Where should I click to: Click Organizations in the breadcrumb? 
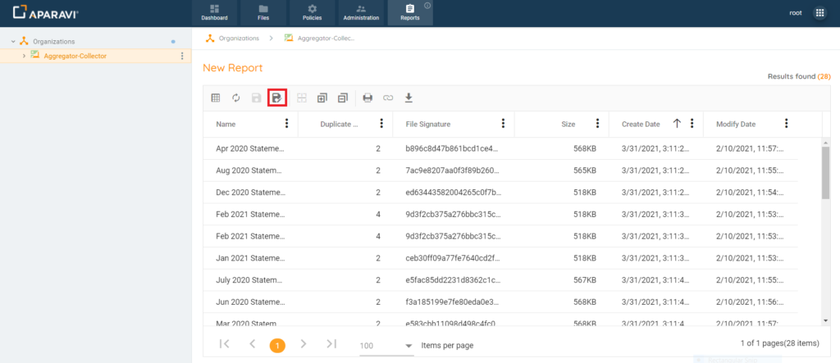tap(239, 38)
